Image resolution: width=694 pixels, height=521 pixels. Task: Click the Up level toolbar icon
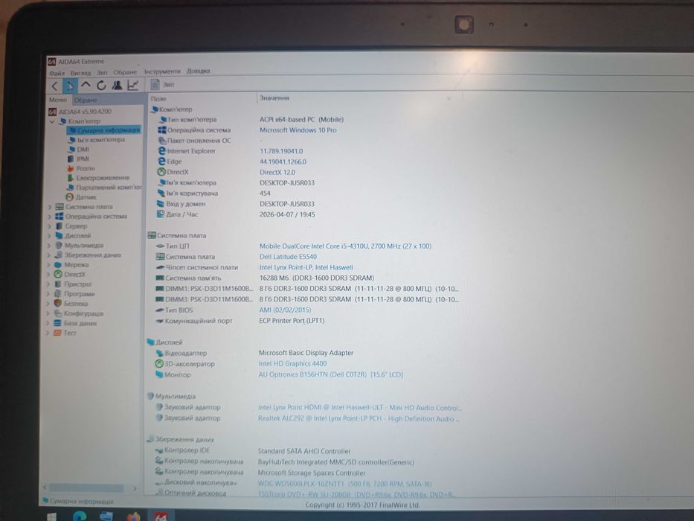point(86,85)
